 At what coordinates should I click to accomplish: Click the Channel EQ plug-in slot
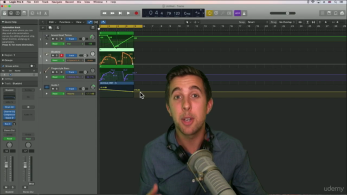[9, 112]
